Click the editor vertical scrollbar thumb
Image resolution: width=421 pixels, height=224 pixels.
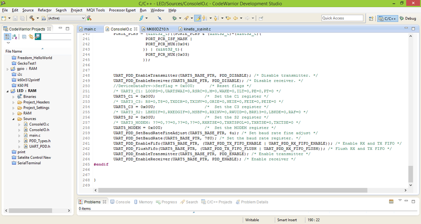click(x=410, y=174)
